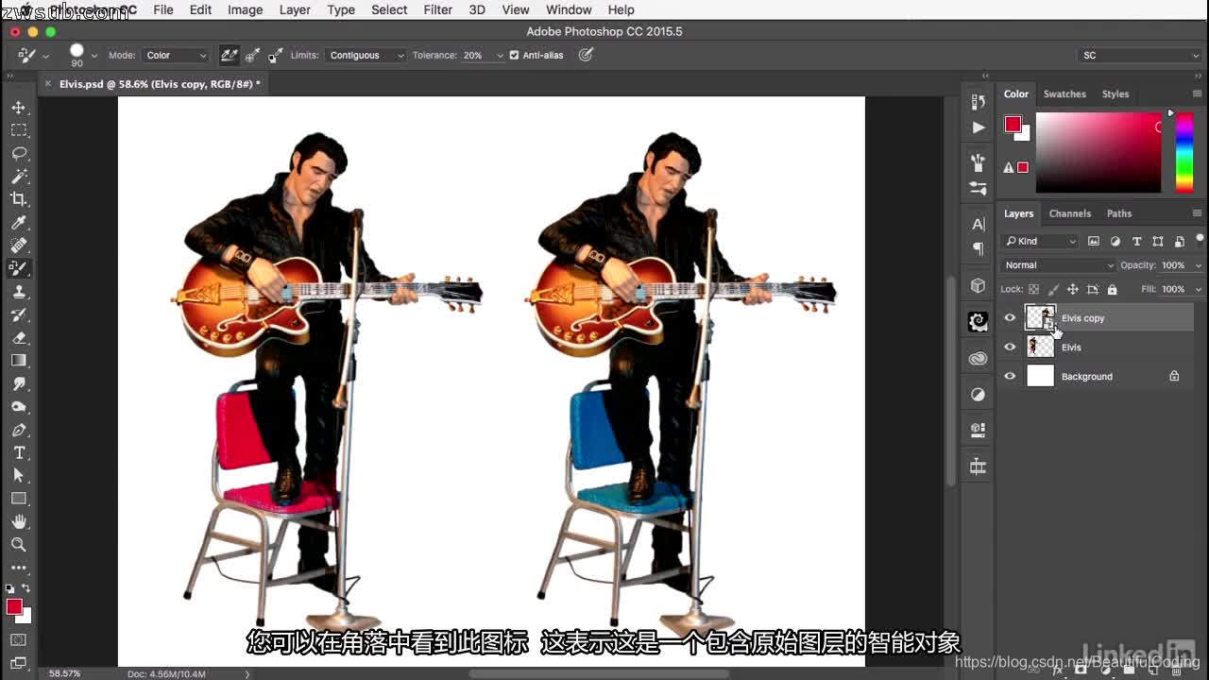The height and width of the screenshot is (680, 1209).
Task: Select the Smudge tool
Action: 18,383
